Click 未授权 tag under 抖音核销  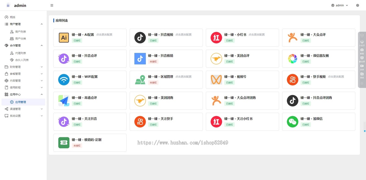point(153,62)
